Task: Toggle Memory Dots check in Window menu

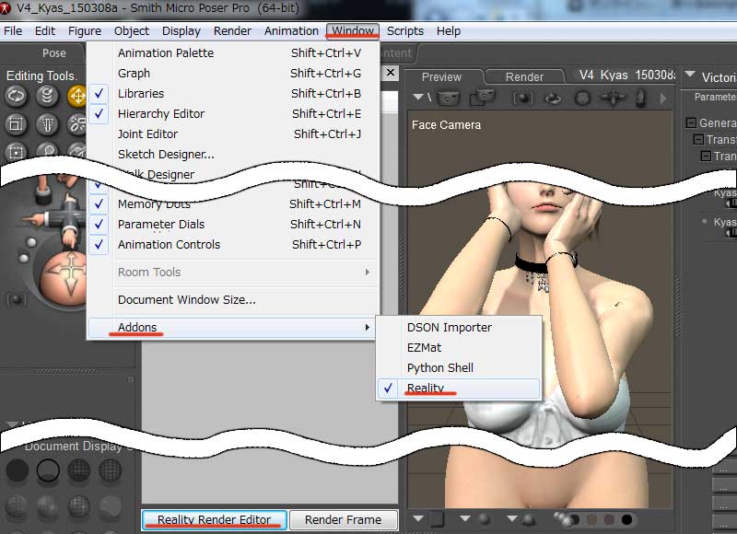Action: [99, 203]
